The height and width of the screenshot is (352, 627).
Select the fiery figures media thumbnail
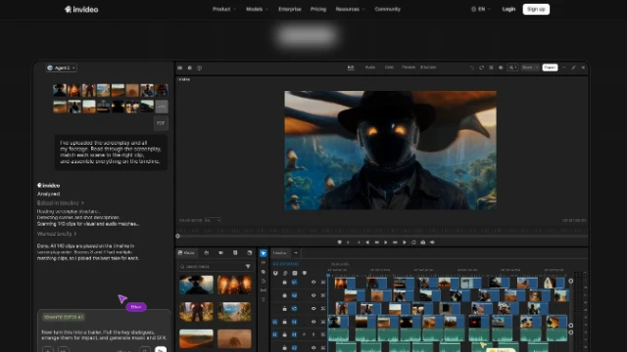pyautogui.click(x=234, y=285)
